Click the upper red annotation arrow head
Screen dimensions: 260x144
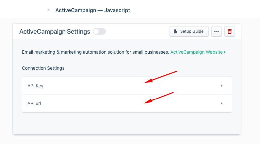146,82
